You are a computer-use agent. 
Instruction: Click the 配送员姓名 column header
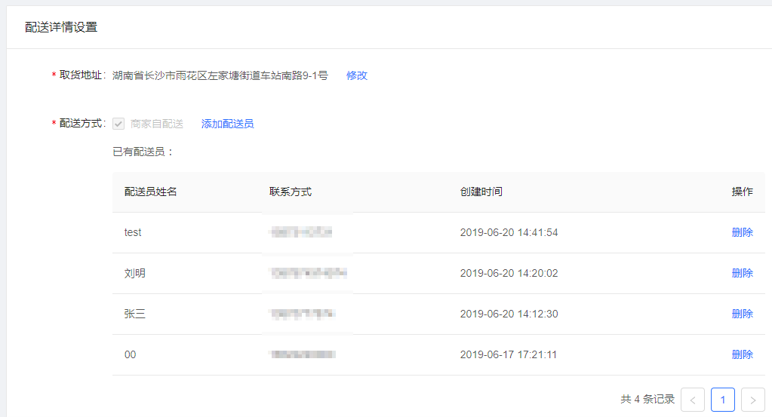coord(151,192)
